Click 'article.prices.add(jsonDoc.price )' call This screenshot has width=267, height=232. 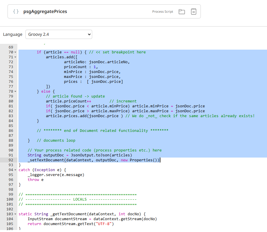(84, 116)
